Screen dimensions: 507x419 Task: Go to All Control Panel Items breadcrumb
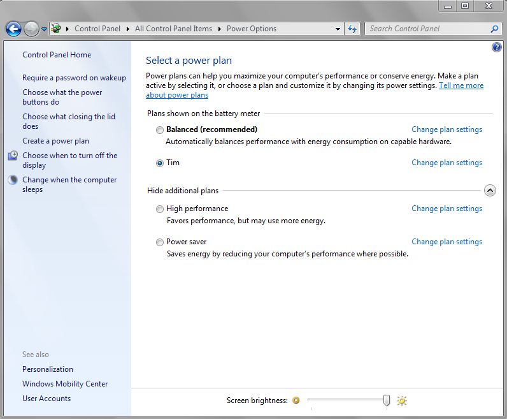[173, 29]
